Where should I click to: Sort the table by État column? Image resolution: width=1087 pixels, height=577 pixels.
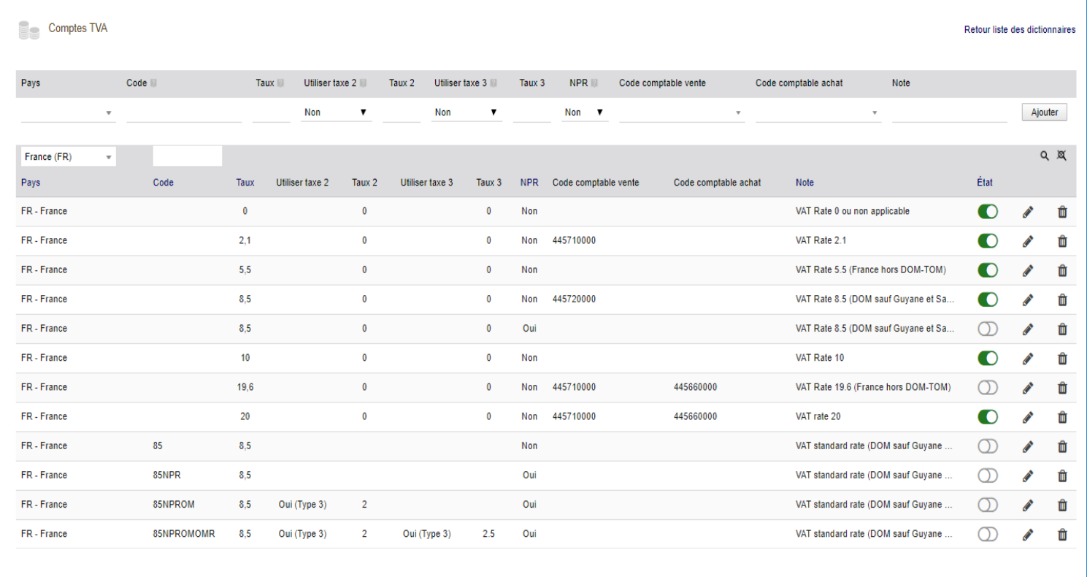click(x=985, y=183)
